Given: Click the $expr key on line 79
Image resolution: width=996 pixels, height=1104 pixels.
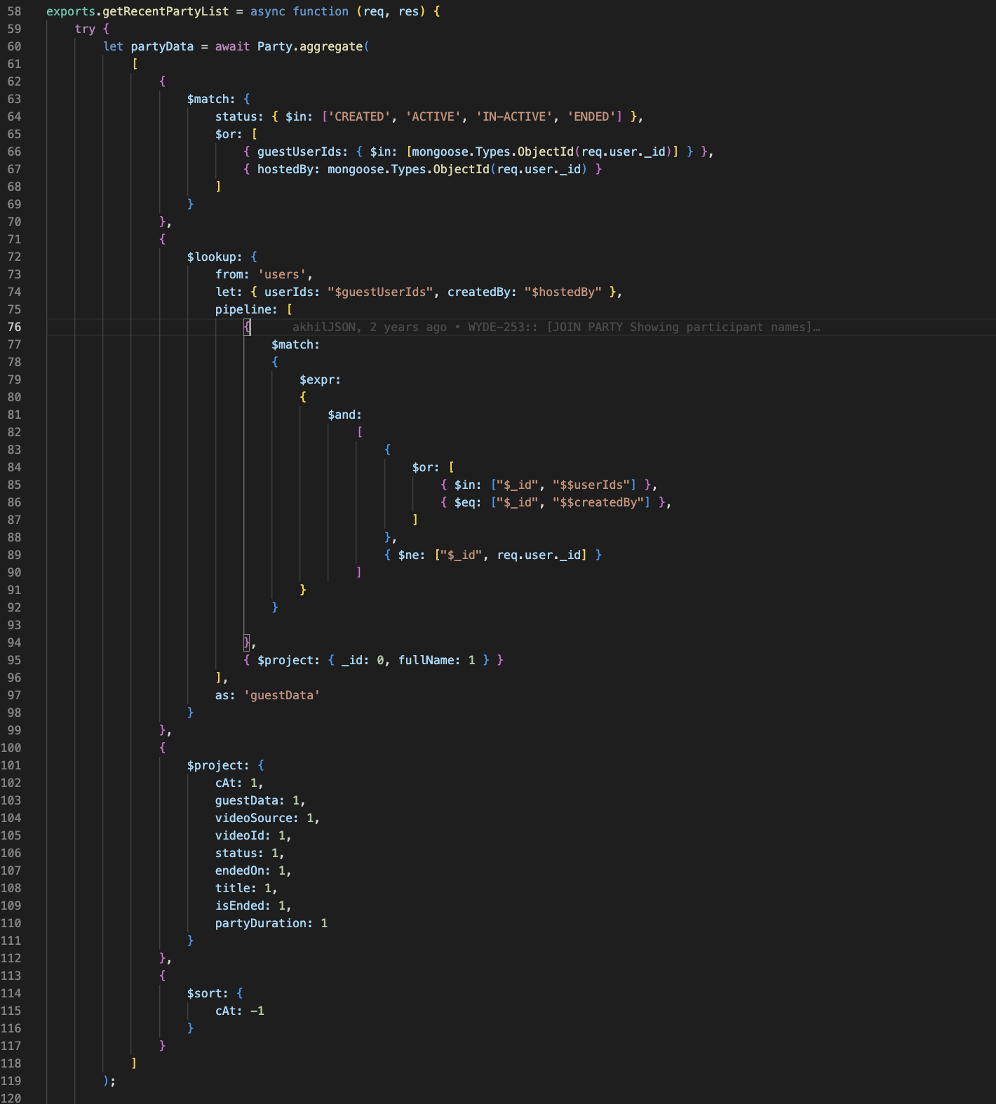Looking at the screenshot, I should point(317,379).
